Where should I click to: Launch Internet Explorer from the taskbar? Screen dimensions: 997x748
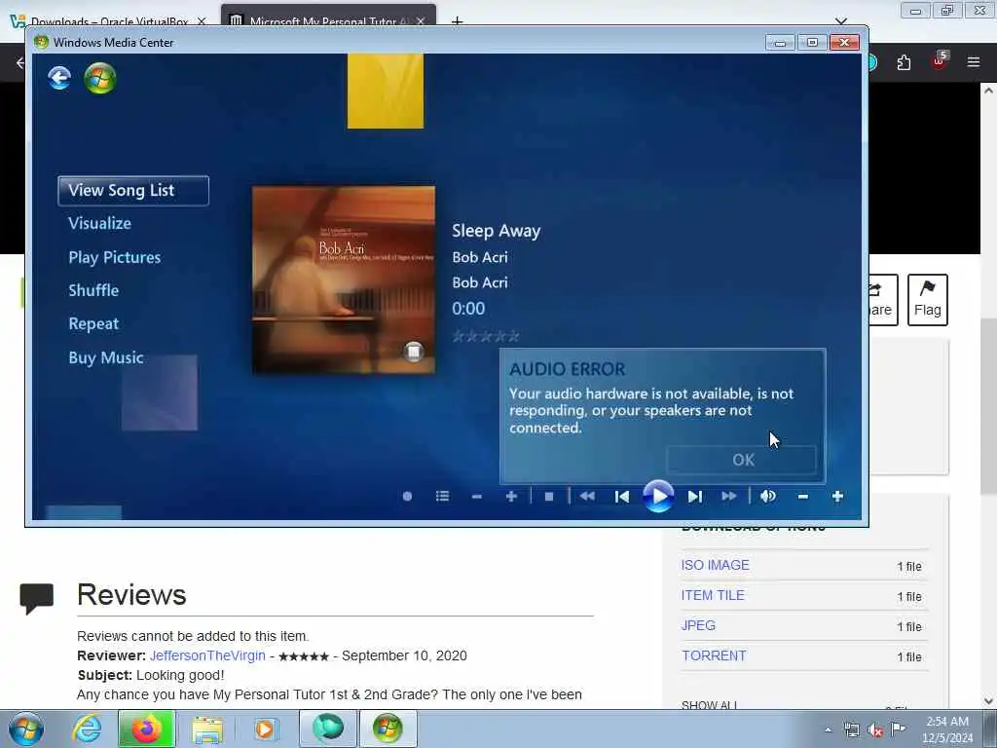pos(87,729)
